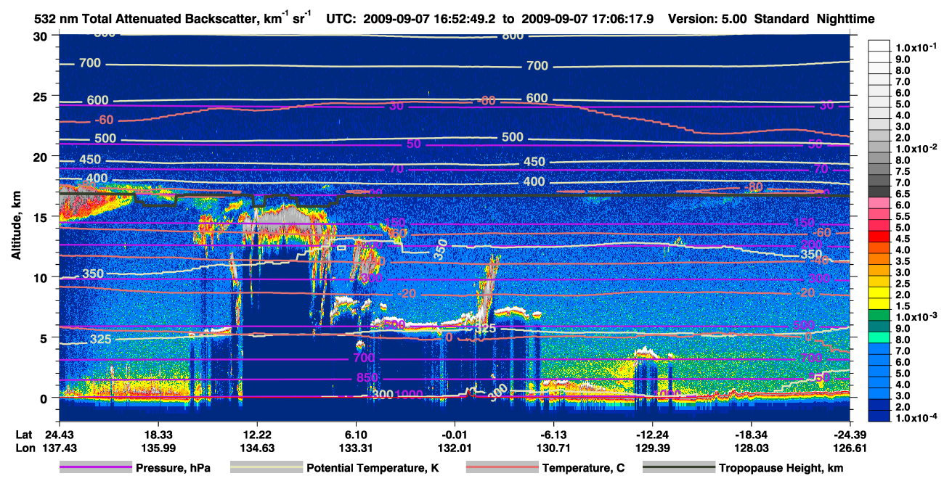
Task: Click the latitude value '-18.34'
Action: coord(752,434)
